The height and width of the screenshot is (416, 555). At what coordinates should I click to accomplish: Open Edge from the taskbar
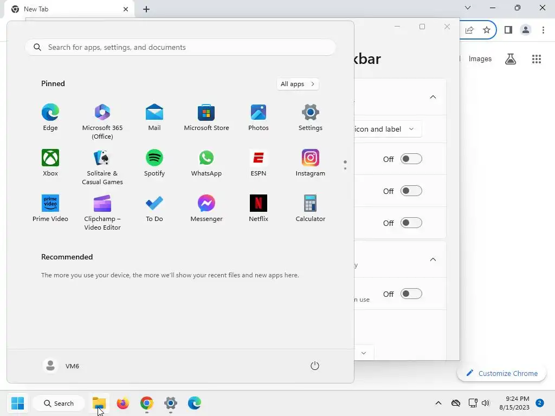pos(195,403)
